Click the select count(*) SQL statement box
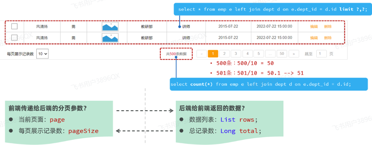The height and width of the screenshot is (145, 372). (x=269, y=84)
